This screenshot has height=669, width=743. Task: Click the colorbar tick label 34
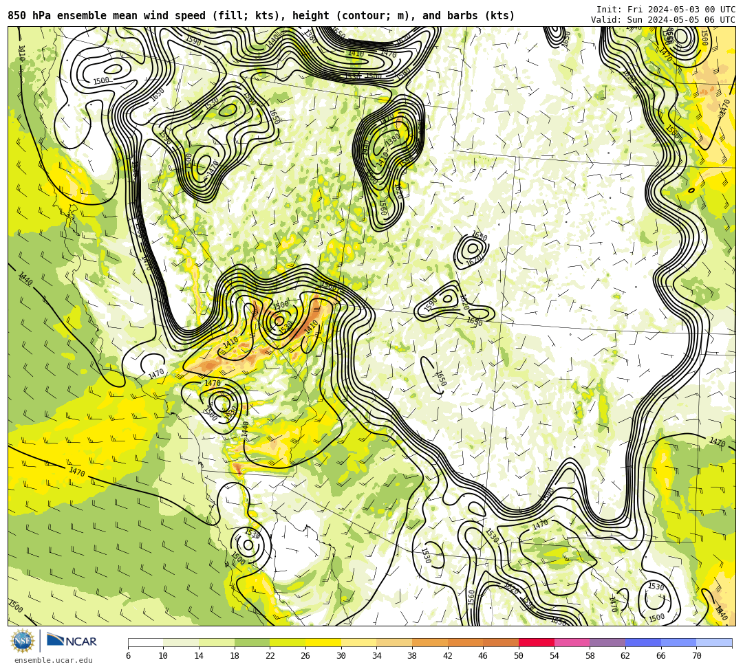377,656
